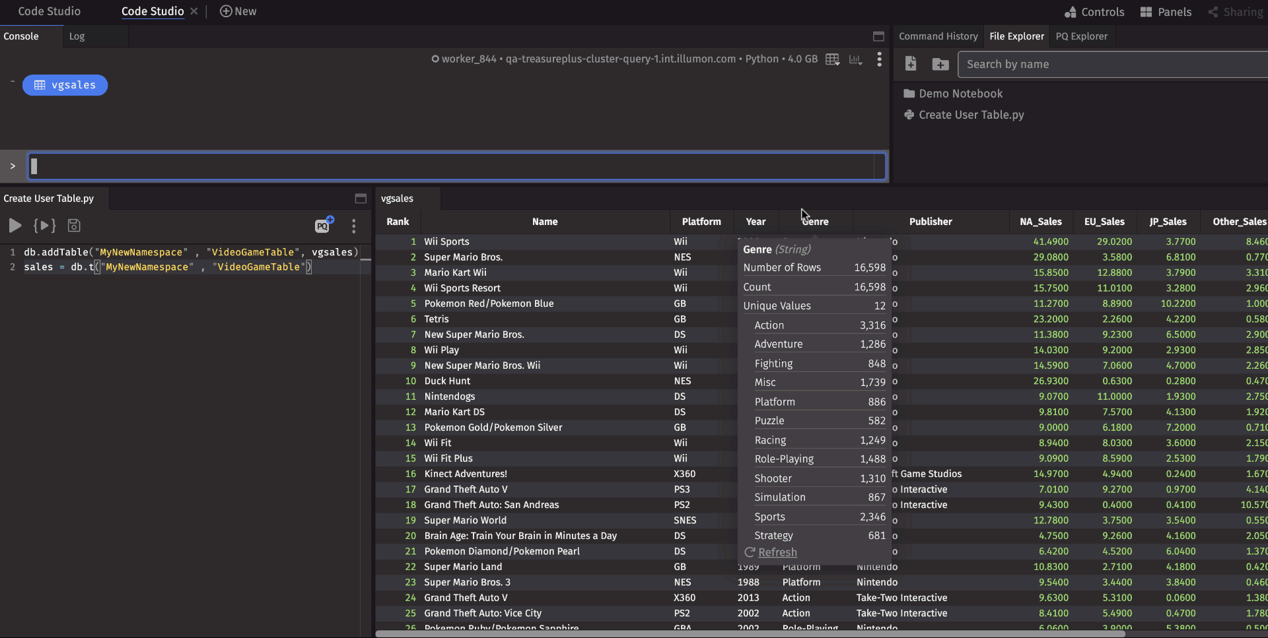Click the vgsales table button
Image resolution: width=1268 pixels, height=638 pixels.
(x=65, y=85)
